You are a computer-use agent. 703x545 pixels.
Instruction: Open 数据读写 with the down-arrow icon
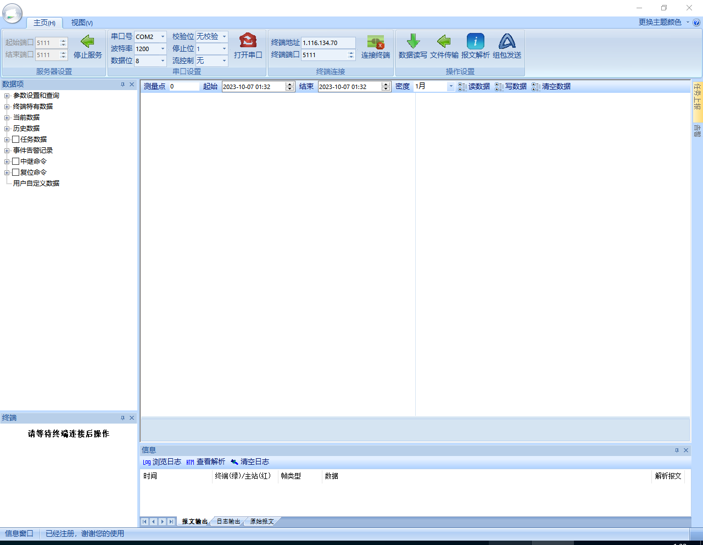tap(413, 41)
